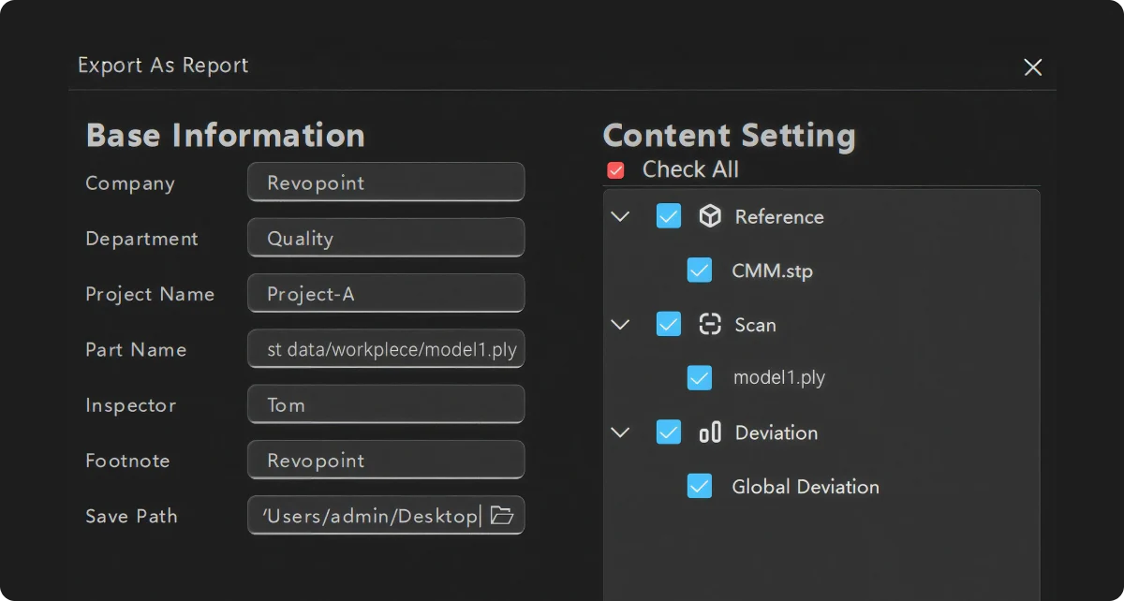Click the Scan group icon

coord(710,325)
